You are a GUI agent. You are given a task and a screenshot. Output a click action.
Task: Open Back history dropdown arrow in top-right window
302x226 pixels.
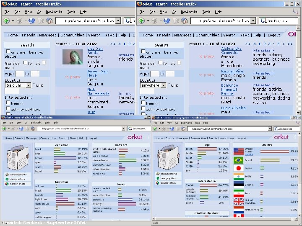[x=148, y=21]
